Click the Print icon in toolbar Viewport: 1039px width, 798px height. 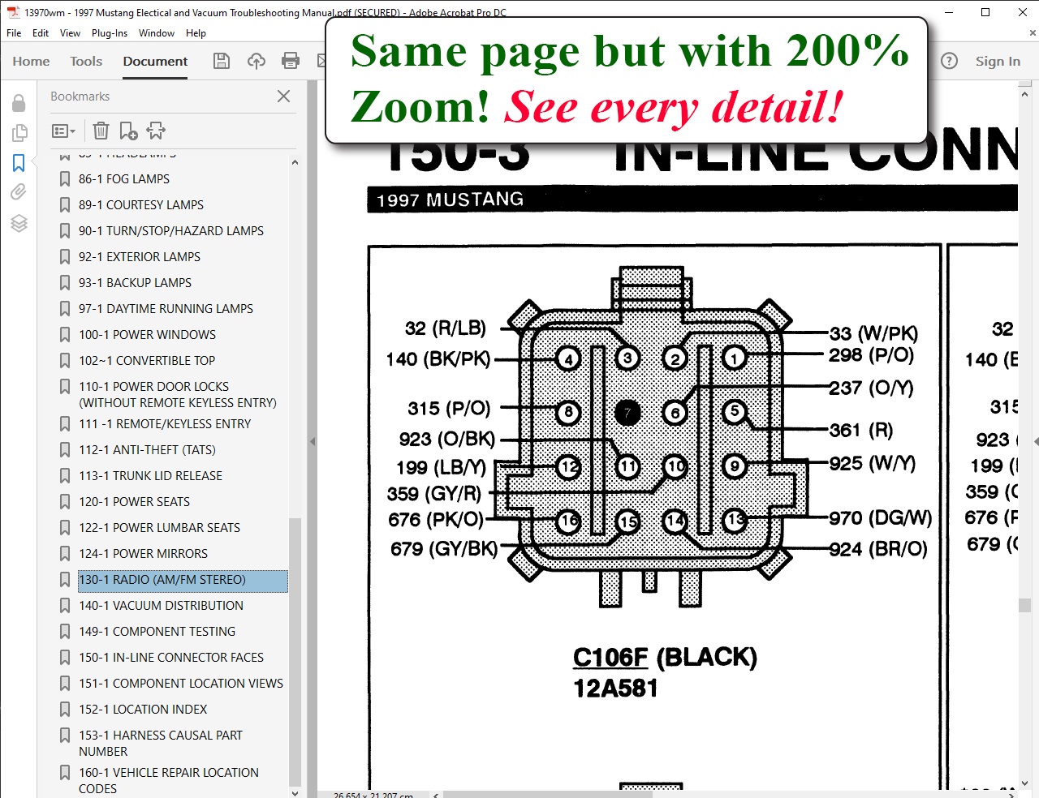pos(291,61)
